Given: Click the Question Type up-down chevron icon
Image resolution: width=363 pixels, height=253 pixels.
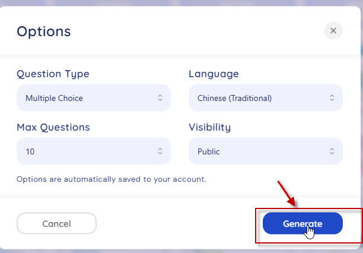Looking at the screenshot, I should click(160, 98).
